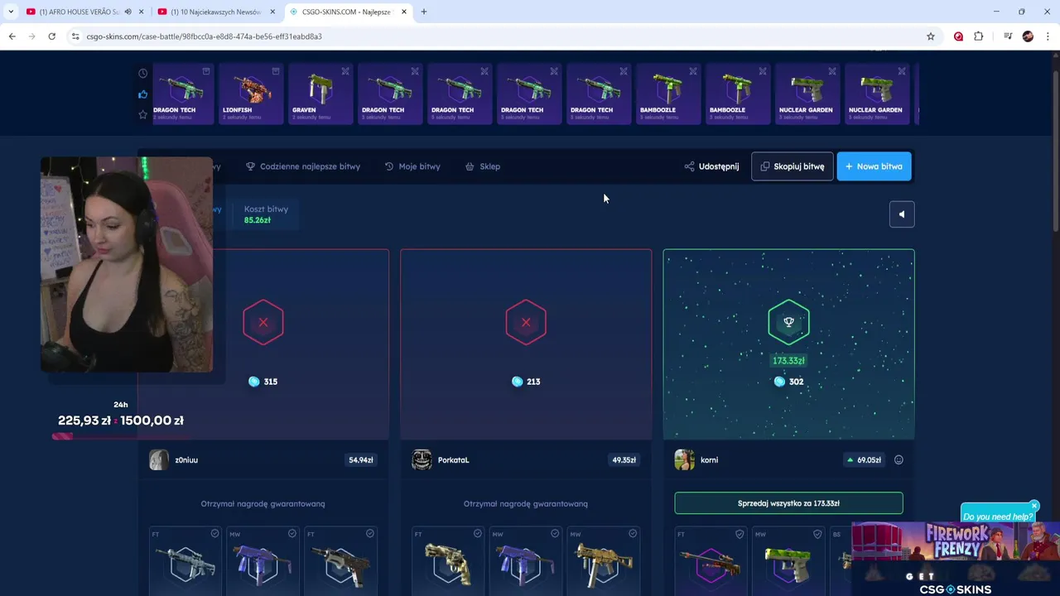The height and width of the screenshot is (596, 1060).
Task: Open the tab search dropdown arrow
Action: click(x=10, y=12)
